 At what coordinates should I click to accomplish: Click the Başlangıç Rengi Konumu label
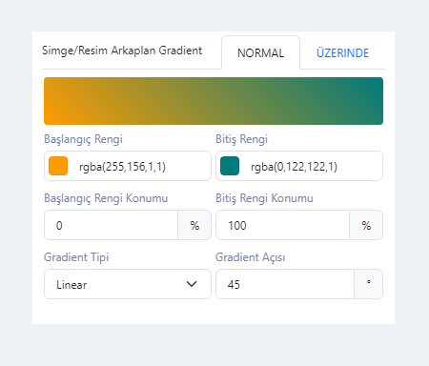(106, 198)
